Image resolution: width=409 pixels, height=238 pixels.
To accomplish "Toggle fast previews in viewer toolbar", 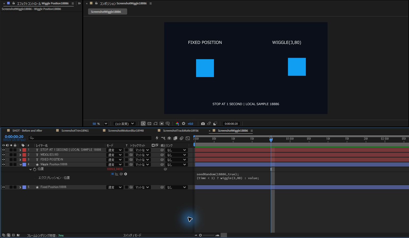I will pyautogui.click(x=143, y=123).
